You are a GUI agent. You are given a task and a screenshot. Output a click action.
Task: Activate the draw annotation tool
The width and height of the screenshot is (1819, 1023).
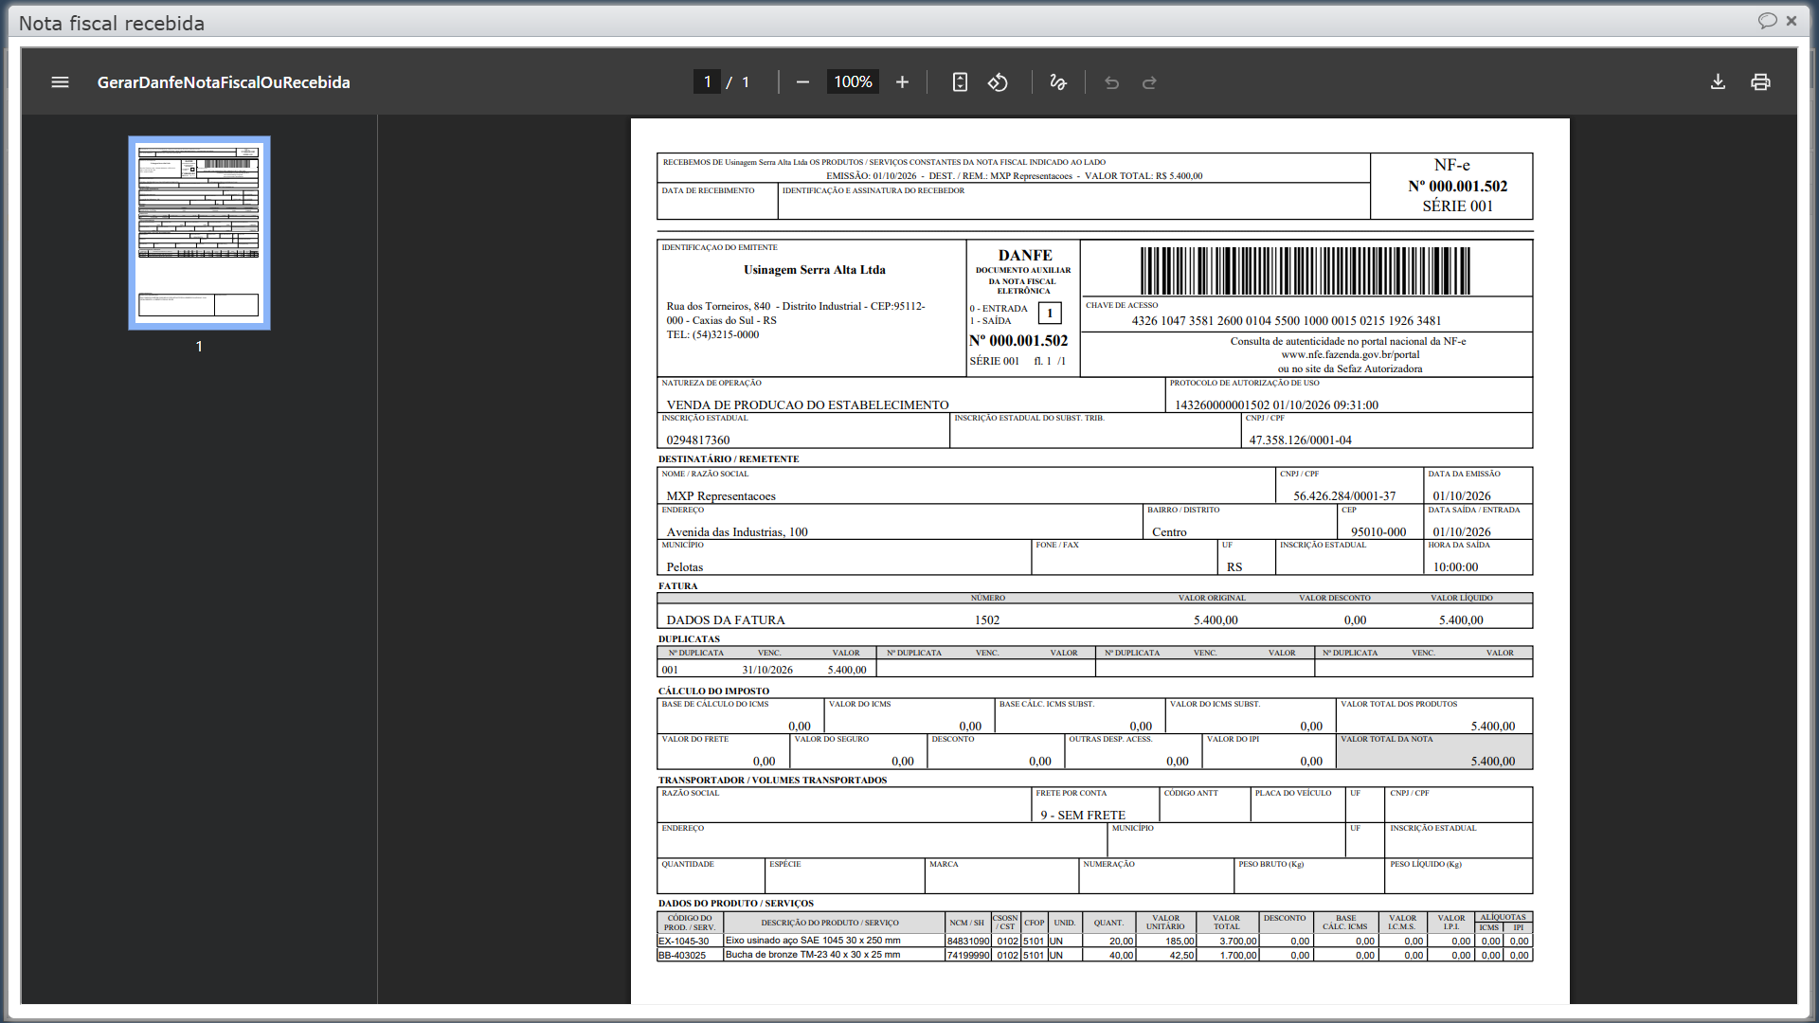point(1058,82)
